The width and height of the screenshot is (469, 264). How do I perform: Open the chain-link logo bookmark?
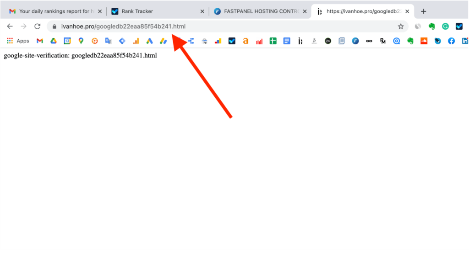pos(369,41)
